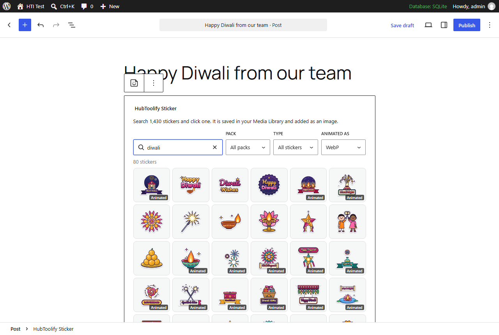
Task: Select the pink Diwali Wishes sticker
Action: coord(230,185)
